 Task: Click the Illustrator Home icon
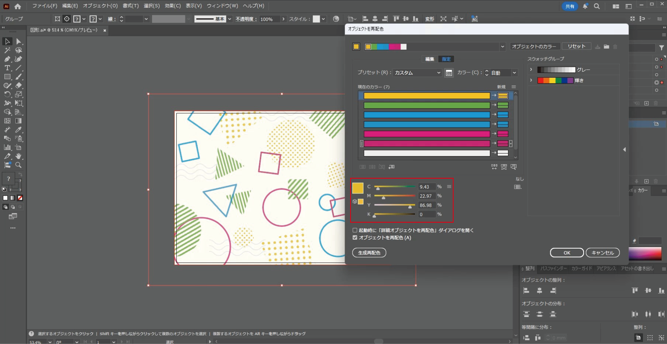click(17, 6)
